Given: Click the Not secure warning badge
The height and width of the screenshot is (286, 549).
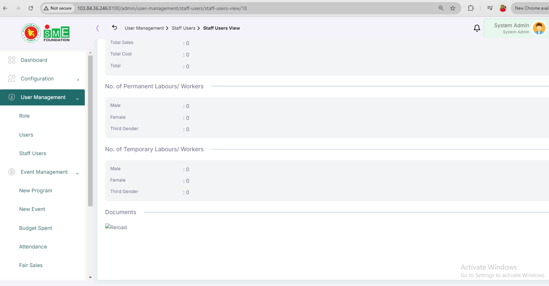Looking at the screenshot, I should click(x=58, y=8).
